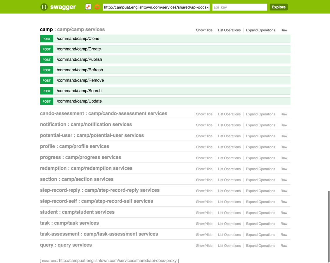Image resolution: width=330 pixels, height=263 pixels.
Task: Expand Operations for progress services
Action: 260,158
